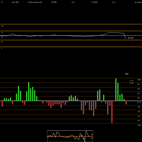Click the 80 label on MR axis
The image size is (142, 142).
pos(139,84)
